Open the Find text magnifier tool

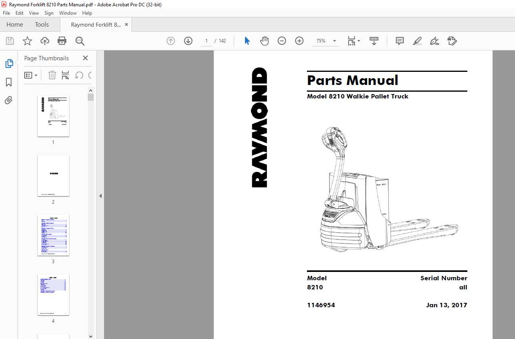point(80,41)
